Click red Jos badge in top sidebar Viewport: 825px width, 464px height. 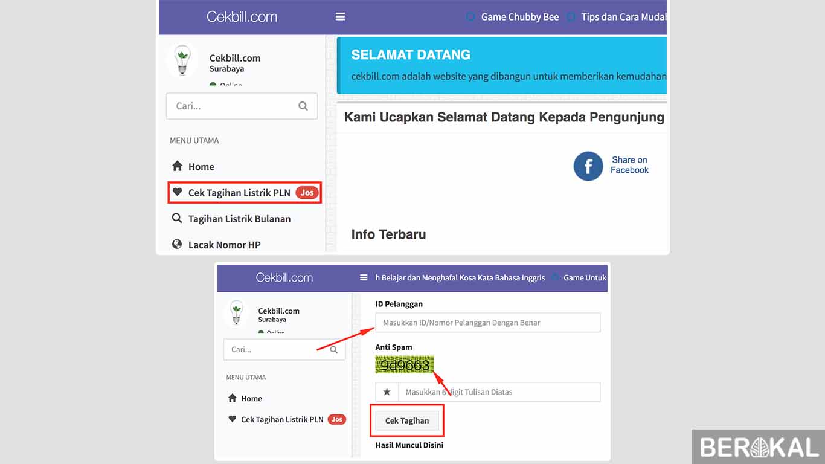307,193
